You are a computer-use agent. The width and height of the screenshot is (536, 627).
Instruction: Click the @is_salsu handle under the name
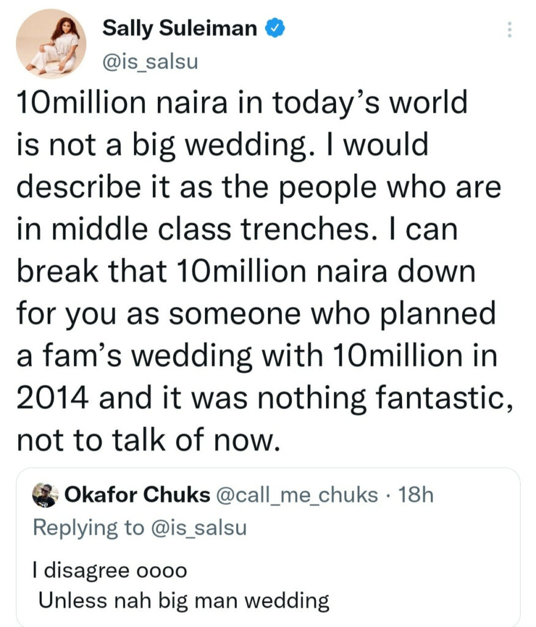[x=150, y=62]
